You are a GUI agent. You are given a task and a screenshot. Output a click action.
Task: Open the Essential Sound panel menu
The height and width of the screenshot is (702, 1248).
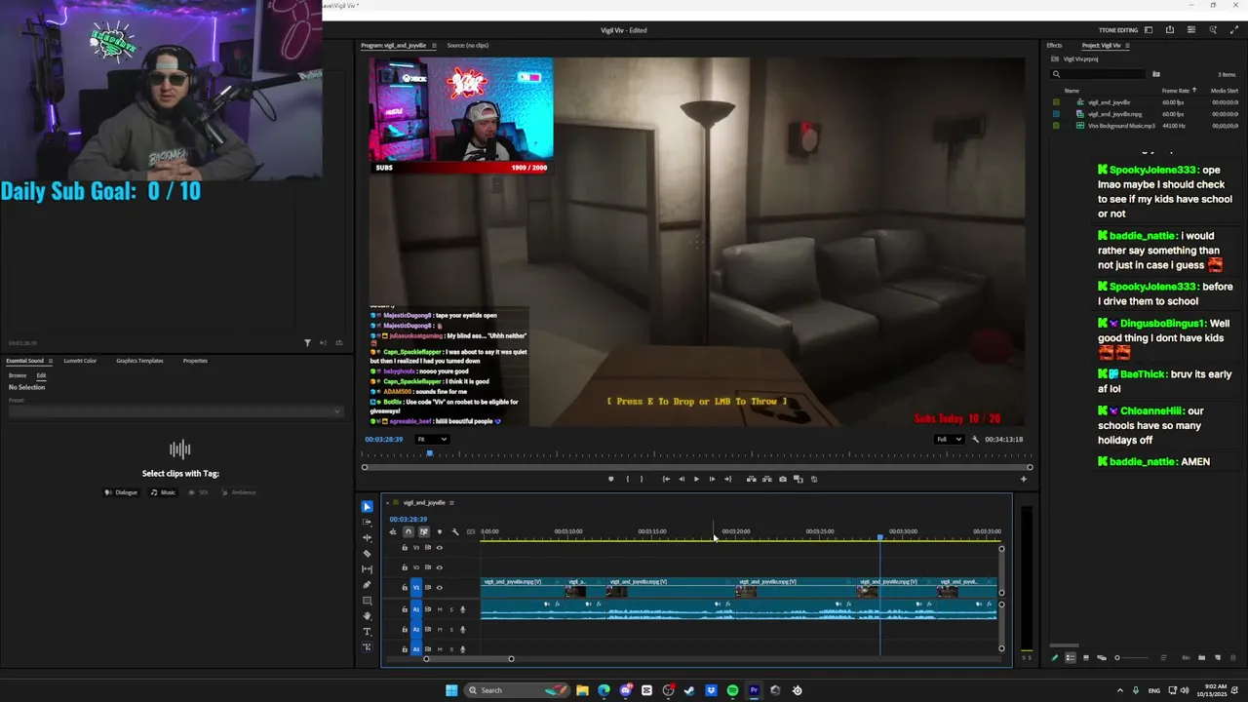pos(51,361)
